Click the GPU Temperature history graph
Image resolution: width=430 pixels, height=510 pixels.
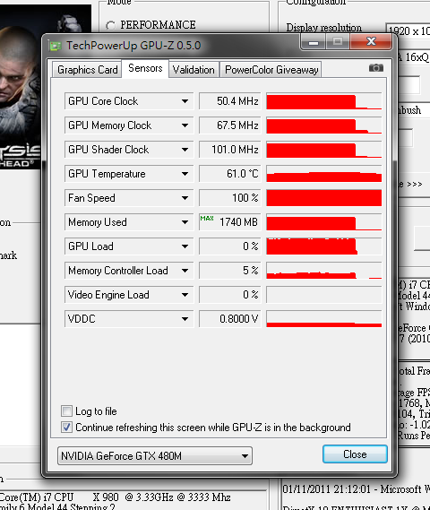point(323,174)
